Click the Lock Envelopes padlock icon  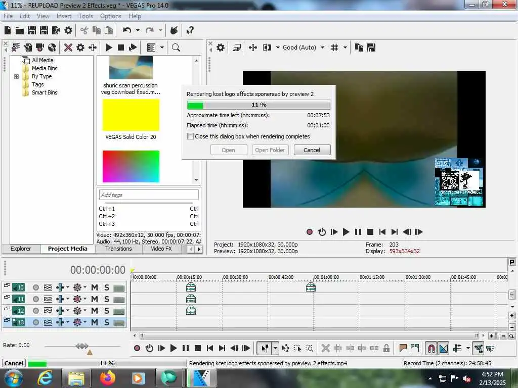coord(386,349)
